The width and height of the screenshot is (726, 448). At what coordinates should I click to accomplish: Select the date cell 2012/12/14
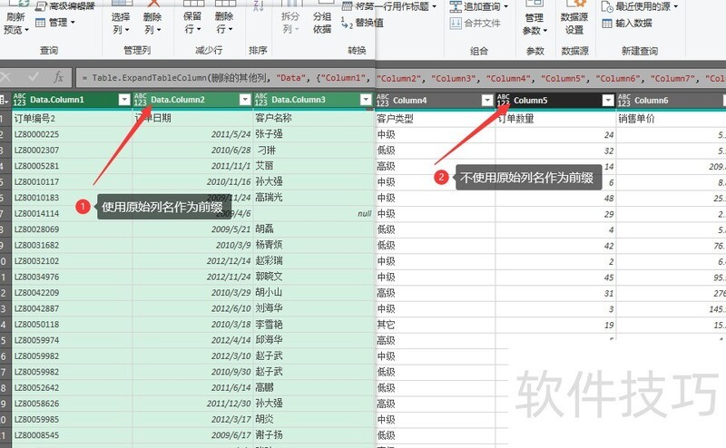pyautogui.click(x=192, y=261)
